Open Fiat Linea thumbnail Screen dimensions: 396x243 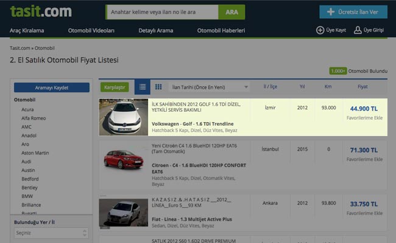pos(124,213)
